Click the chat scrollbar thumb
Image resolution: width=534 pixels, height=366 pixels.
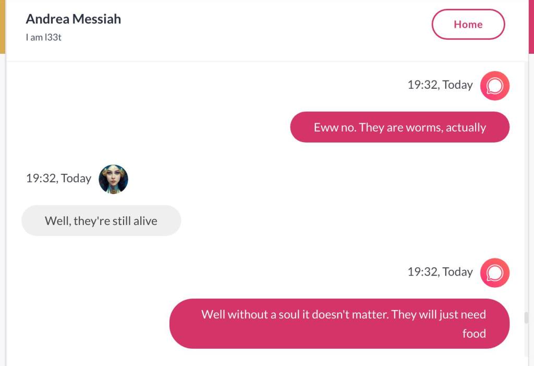pyautogui.click(x=526, y=317)
